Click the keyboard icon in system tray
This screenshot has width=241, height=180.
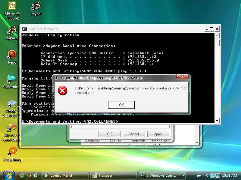tap(199, 176)
